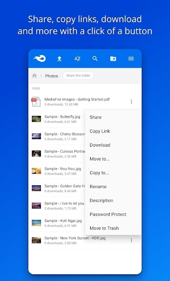Screen dimensions: 170x281
Task: Open the Photos breadcrumb link
Action: coord(52,76)
